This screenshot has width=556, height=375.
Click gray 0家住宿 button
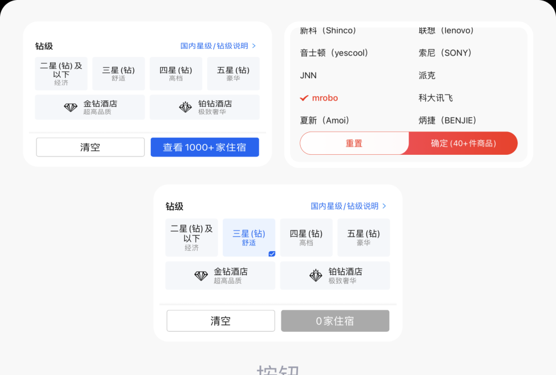tap(335, 321)
